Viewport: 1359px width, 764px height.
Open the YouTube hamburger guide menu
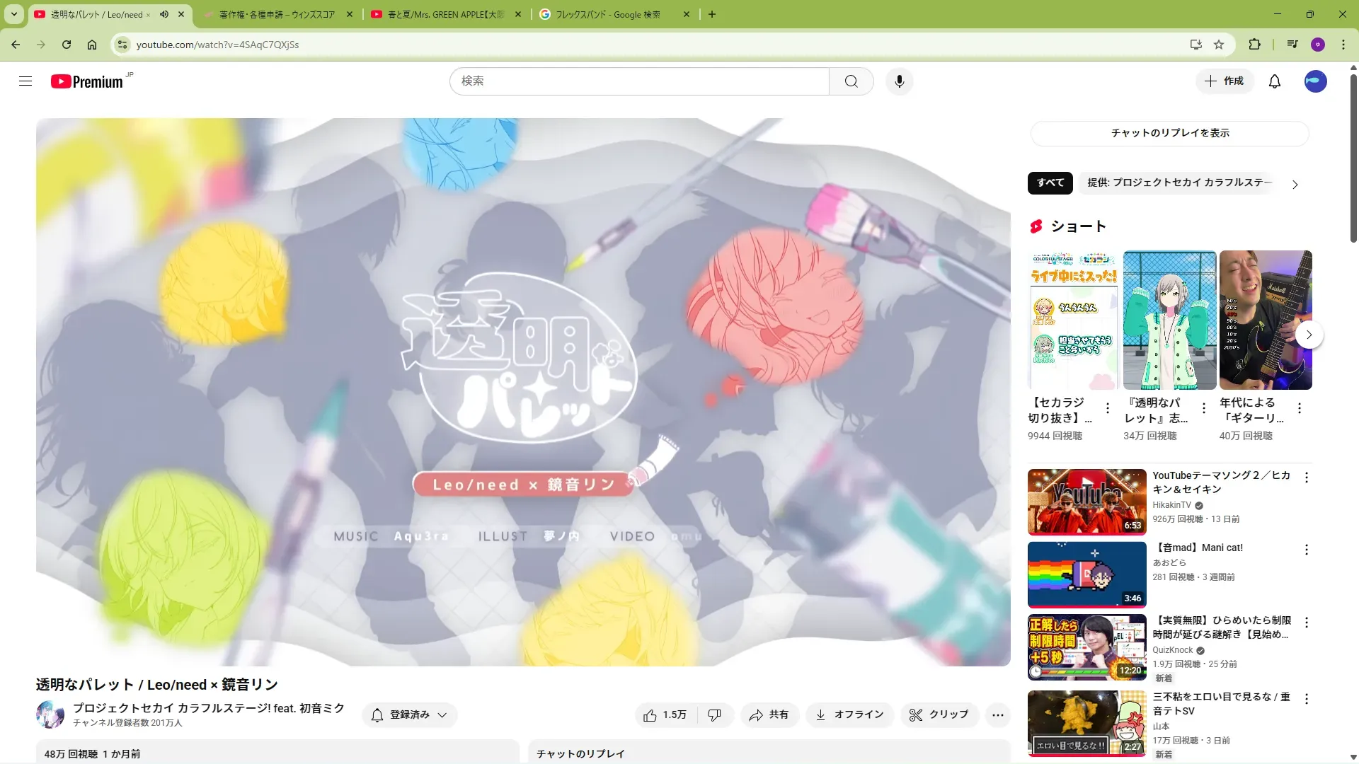pos(25,81)
